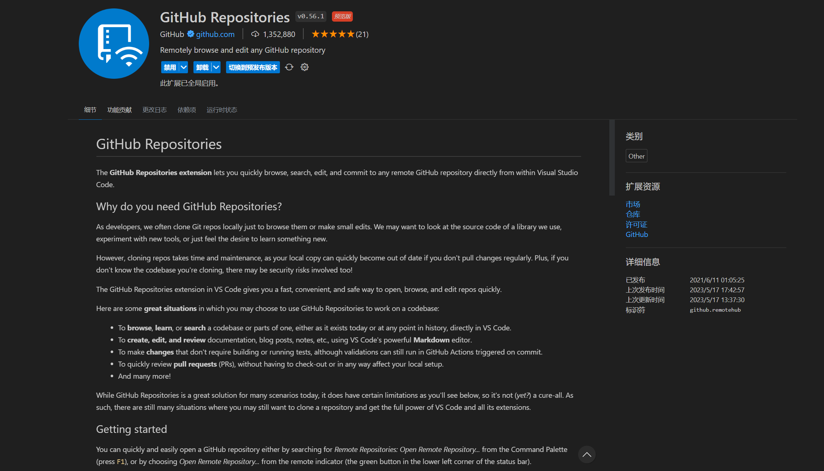
Task: Click the github.remotehub identifier text
Action: tap(715, 310)
